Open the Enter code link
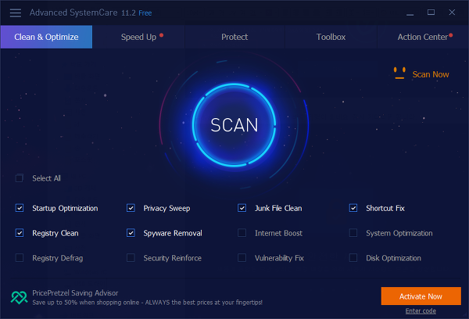The height and width of the screenshot is (319, 469). pos(421,311)
